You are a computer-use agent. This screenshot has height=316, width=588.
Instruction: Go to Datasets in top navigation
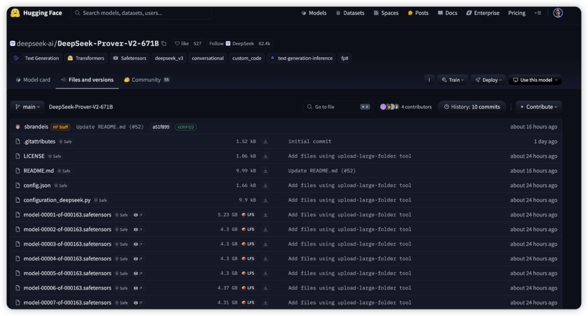[350, 13]
